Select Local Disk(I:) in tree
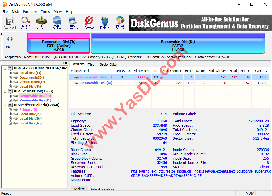The height and width of the screenshot is (196, 272). click(30, 114)
